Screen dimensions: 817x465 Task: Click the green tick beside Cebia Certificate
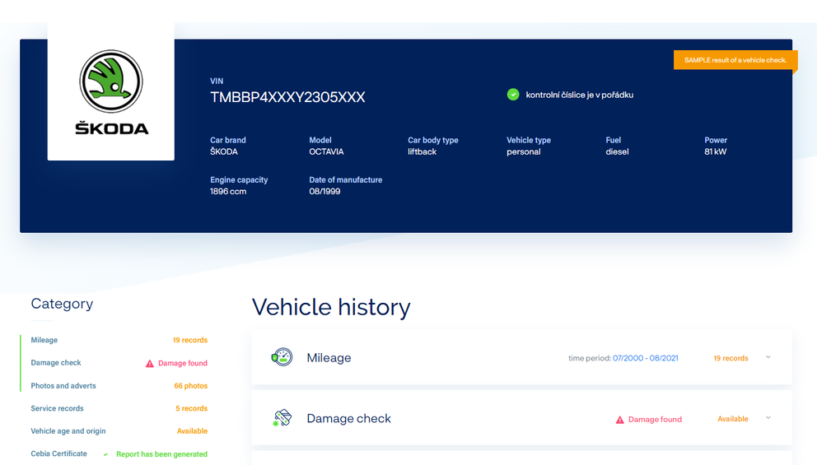click(105, 454)
